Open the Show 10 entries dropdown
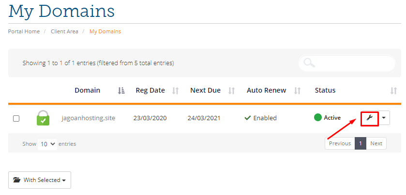Viewport: 406px width, 195px height. pyautogui.click(x=47, y=144)
